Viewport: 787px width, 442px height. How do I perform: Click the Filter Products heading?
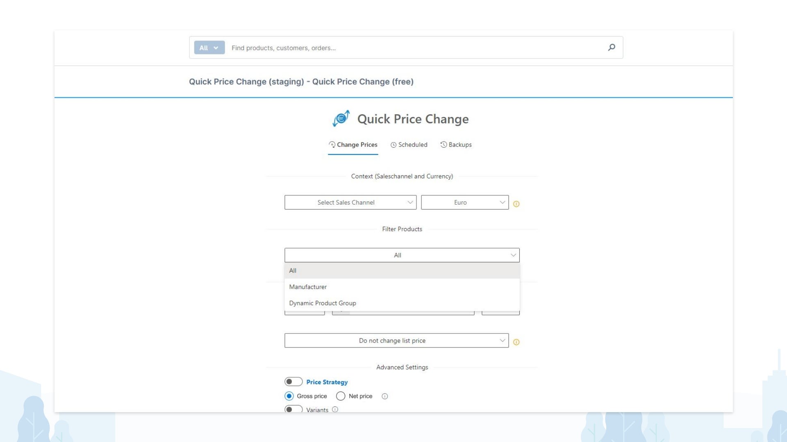tap(402, 229)
